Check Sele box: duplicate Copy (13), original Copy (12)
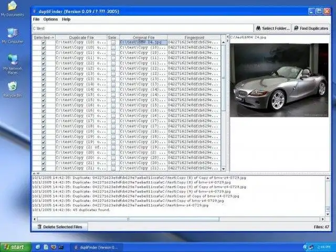This screenshot has width=336, height=252. [113, 74]
